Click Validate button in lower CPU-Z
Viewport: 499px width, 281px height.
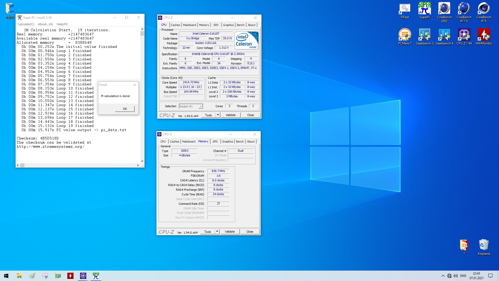(230, 232)
